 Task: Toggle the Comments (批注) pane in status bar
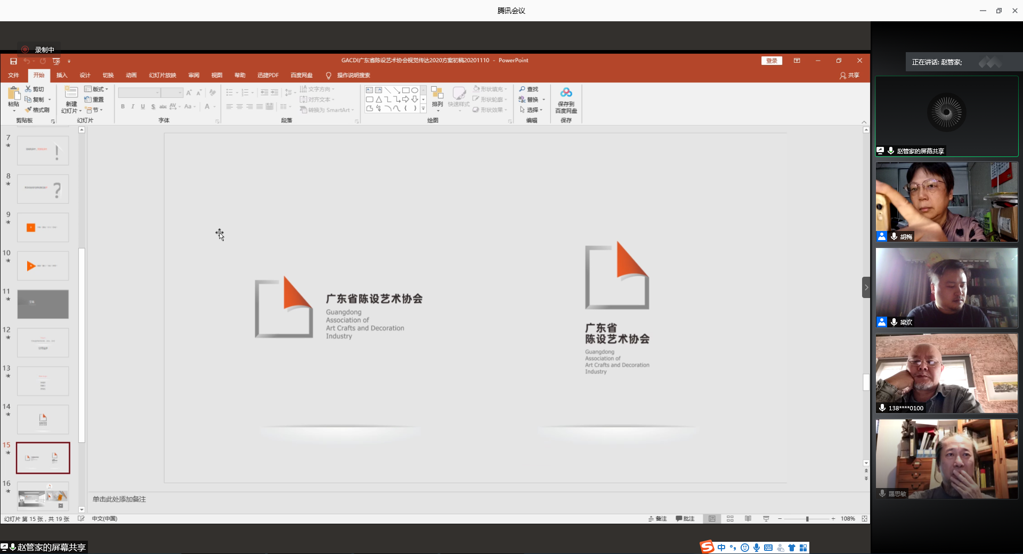click(685, 518)
